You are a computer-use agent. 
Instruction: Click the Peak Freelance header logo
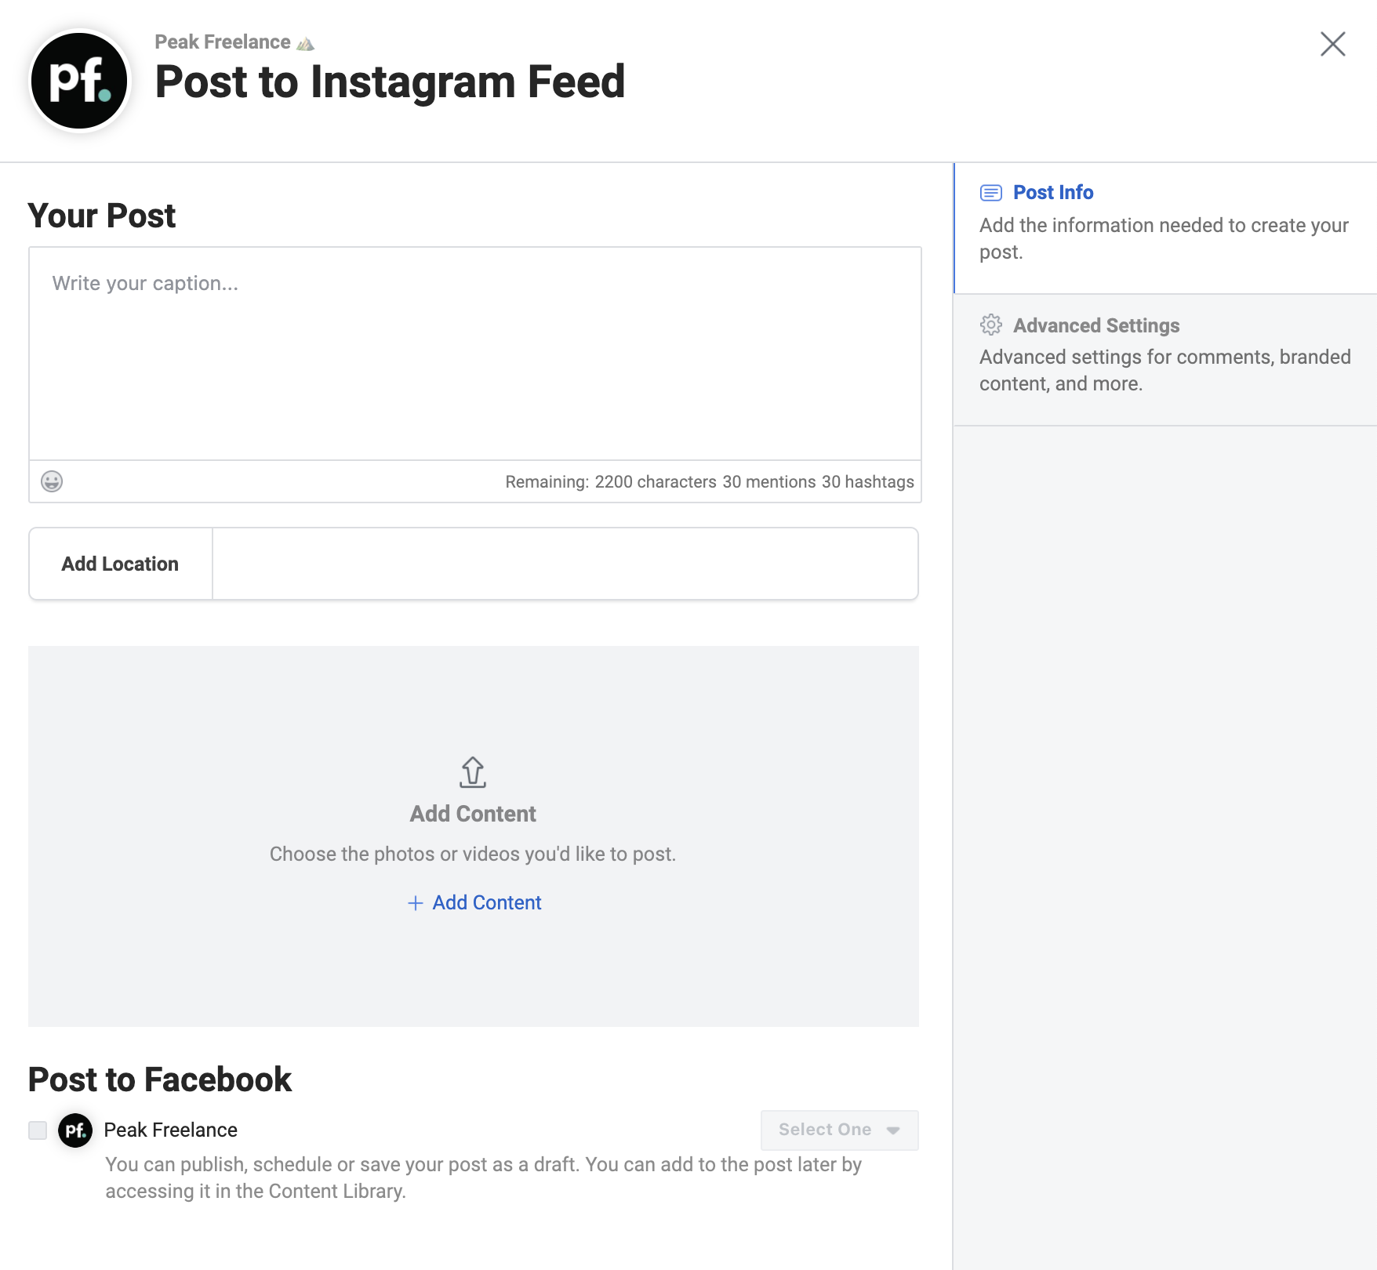(x=79, y=81)
